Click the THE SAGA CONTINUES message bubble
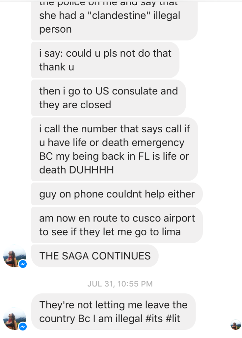Screen dimensions: 242x338 point(95,256)
